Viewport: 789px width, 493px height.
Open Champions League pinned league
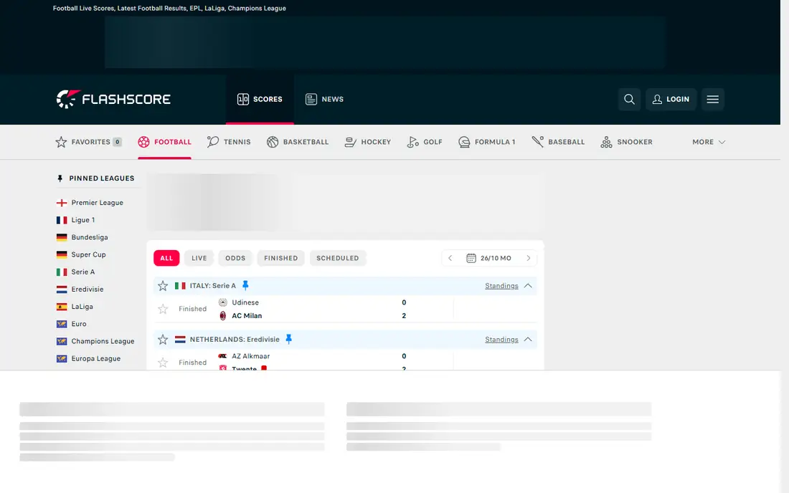pos(95,341)
